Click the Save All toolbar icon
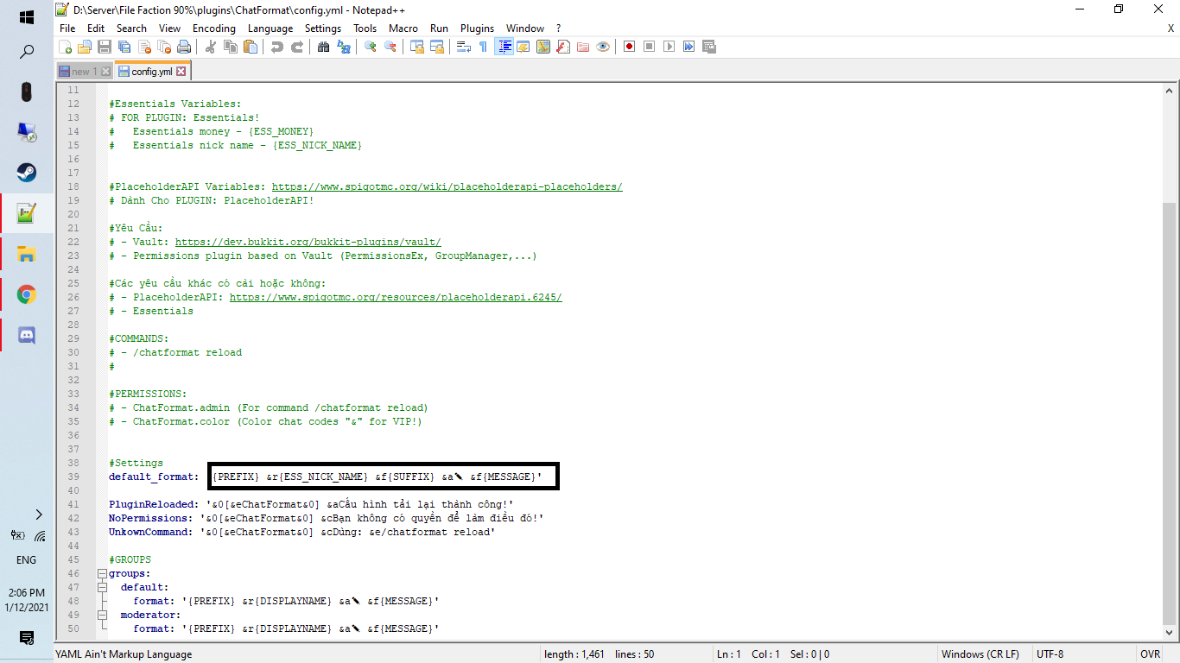The image size is (1180, 663). 124,47
